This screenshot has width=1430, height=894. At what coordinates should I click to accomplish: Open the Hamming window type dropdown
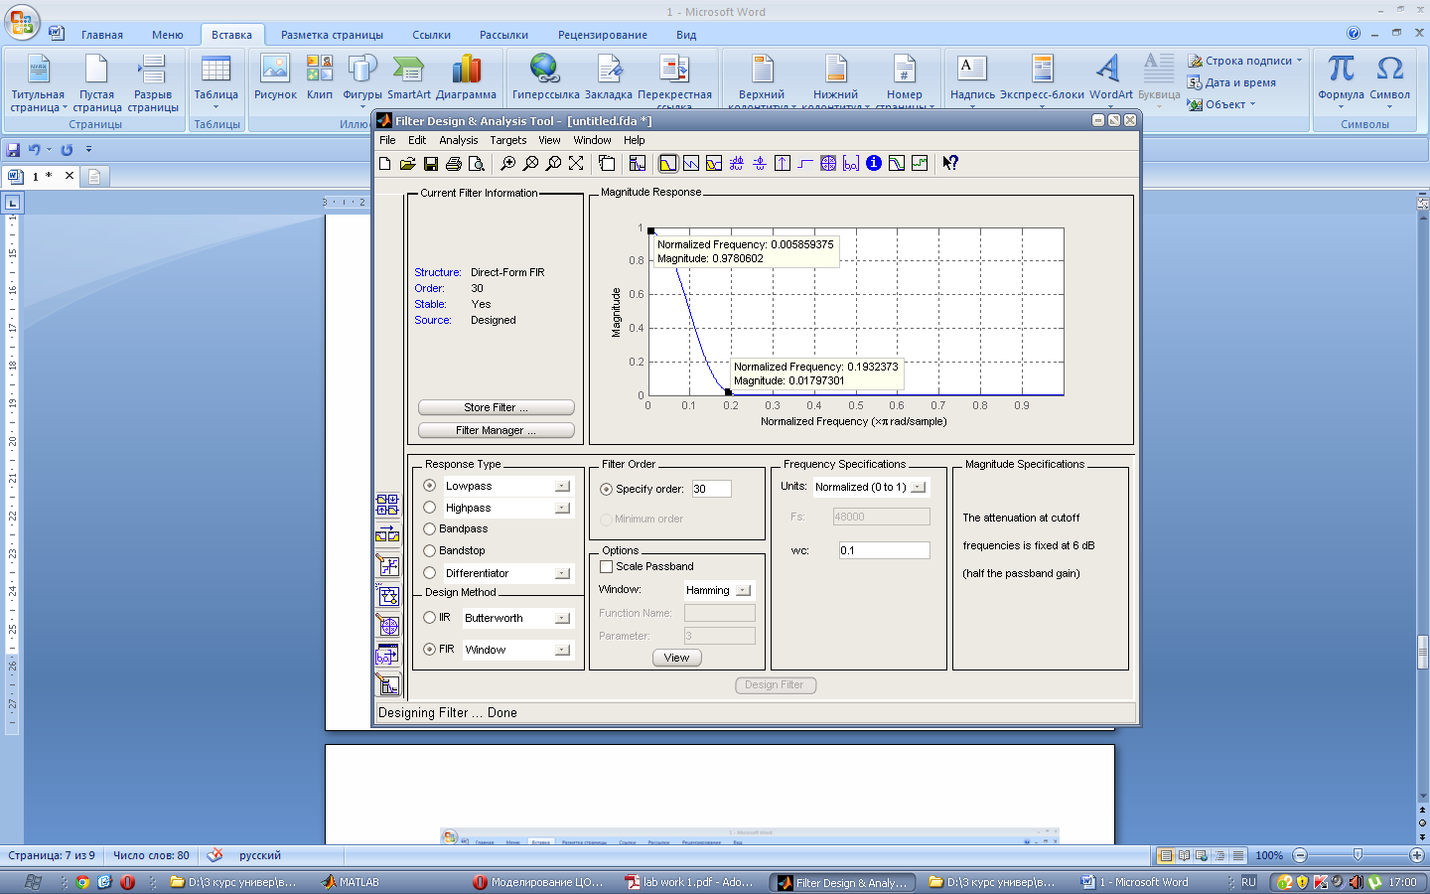743,590
